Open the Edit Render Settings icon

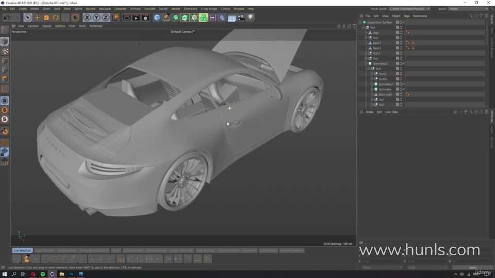pyautogui.click(x=145, y=18)
